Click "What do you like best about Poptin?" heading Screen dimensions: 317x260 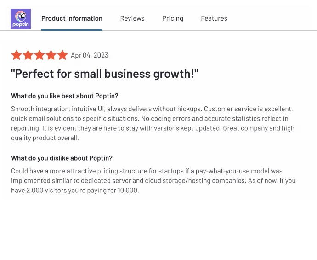(65, 96)
